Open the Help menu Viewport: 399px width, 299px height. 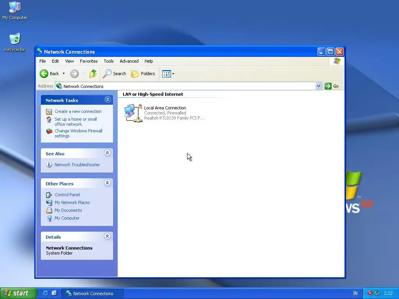(148, 61)
